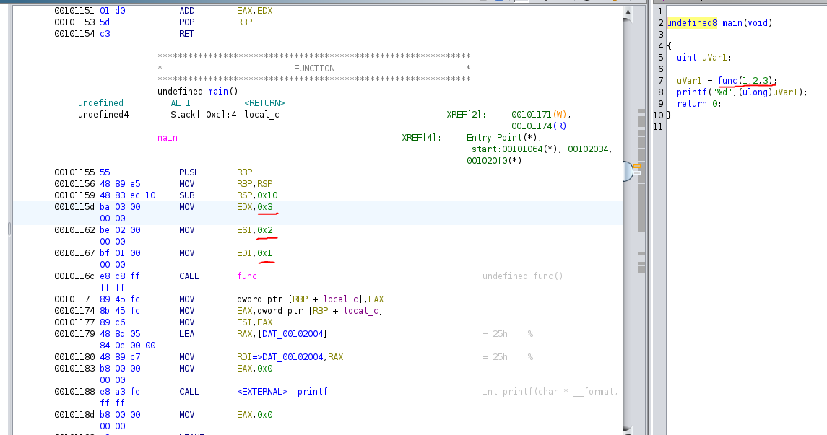Select the 0x3 operand of MOV EDX
Image resolution: width=827 pixels, height=435 pixels.
(265, 207)
